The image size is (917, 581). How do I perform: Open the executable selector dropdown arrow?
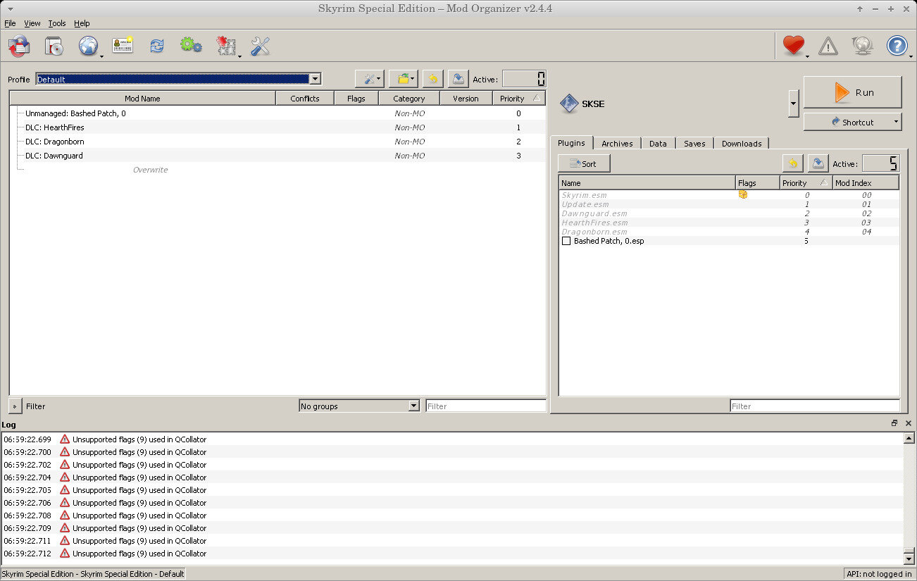point(794,104)
